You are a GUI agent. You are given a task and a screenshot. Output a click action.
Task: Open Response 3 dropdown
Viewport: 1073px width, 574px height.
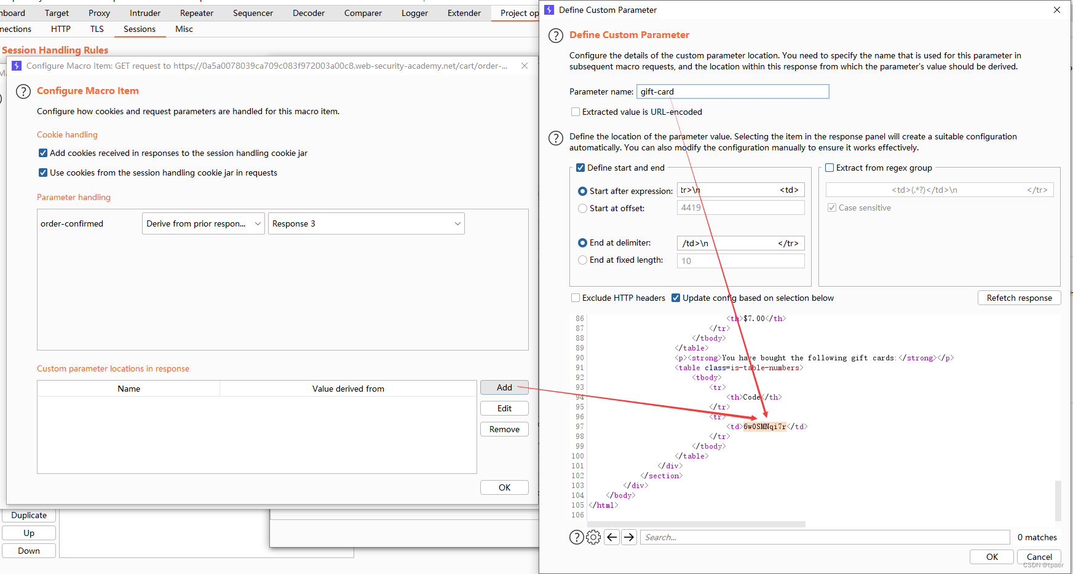pos(366,223)
